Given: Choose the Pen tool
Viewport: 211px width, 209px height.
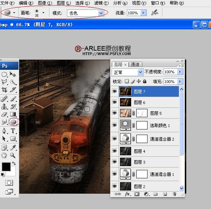Looking at the screenshot, I should [x=4, y=131].
